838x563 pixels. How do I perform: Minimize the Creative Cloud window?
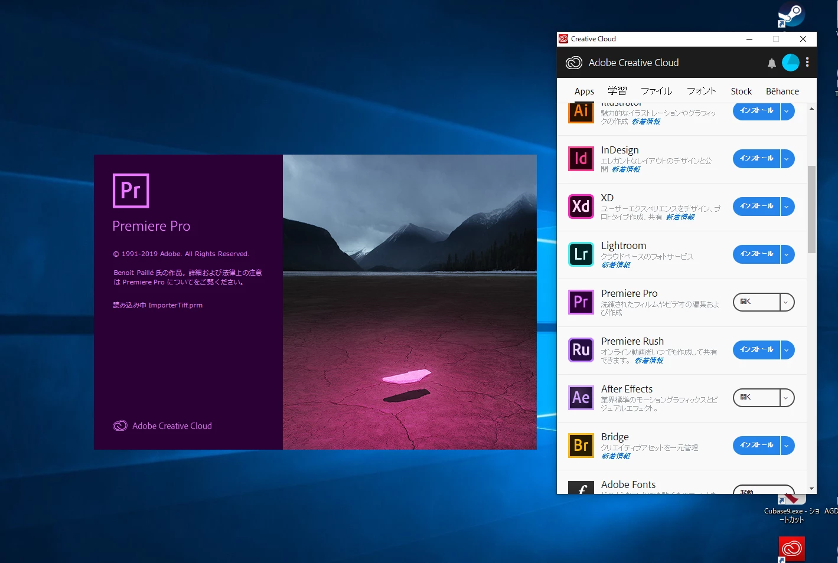point(749,39)
